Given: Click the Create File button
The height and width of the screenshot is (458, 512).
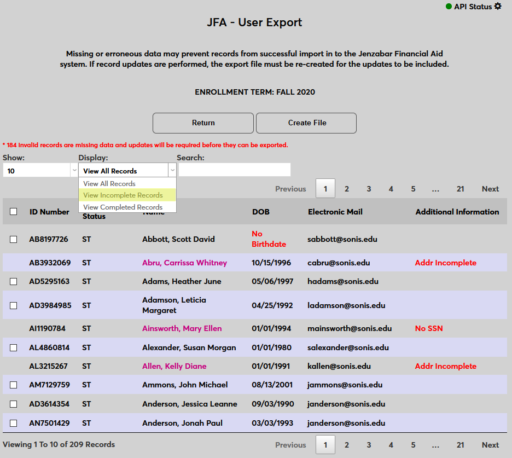Looking at the screenshot, I should coord(306,123).
